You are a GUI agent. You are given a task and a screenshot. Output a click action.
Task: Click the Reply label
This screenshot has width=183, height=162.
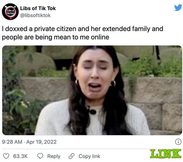coord(54,156)
